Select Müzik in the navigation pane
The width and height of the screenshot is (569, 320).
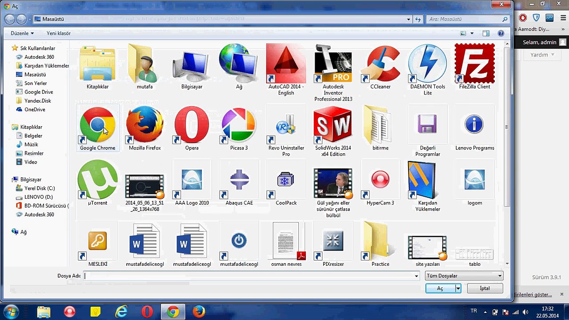tap(31, 144)
